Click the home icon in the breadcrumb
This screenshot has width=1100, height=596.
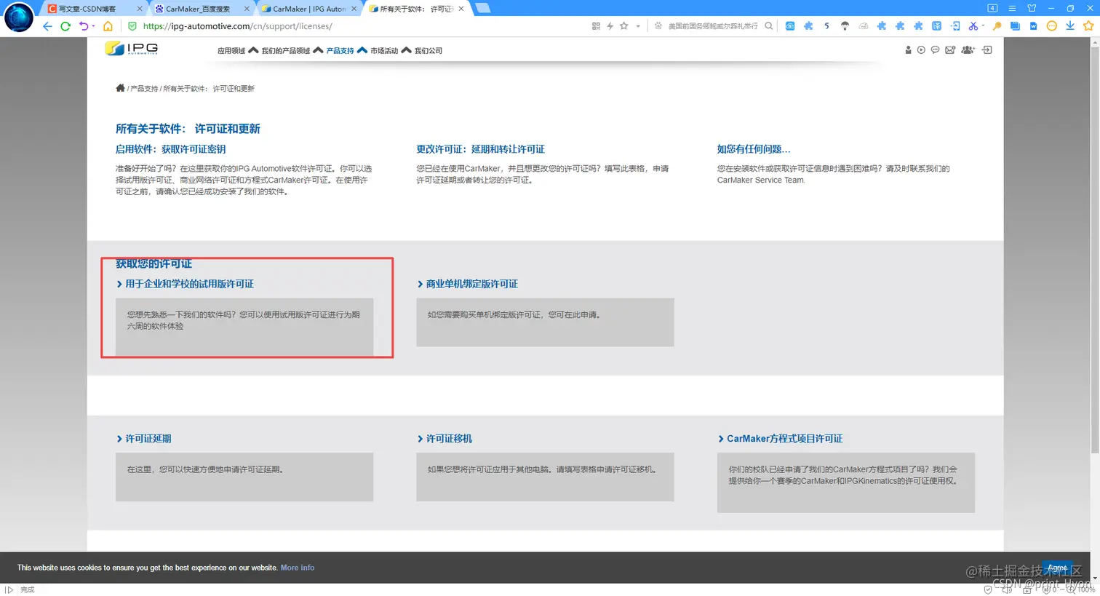[x=120, y=88]
